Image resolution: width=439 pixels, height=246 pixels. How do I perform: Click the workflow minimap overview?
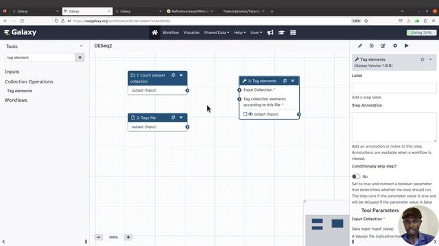point(327,223)
